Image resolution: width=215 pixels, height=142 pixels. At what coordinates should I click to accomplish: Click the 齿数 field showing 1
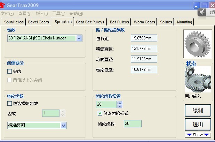point(51,113)
